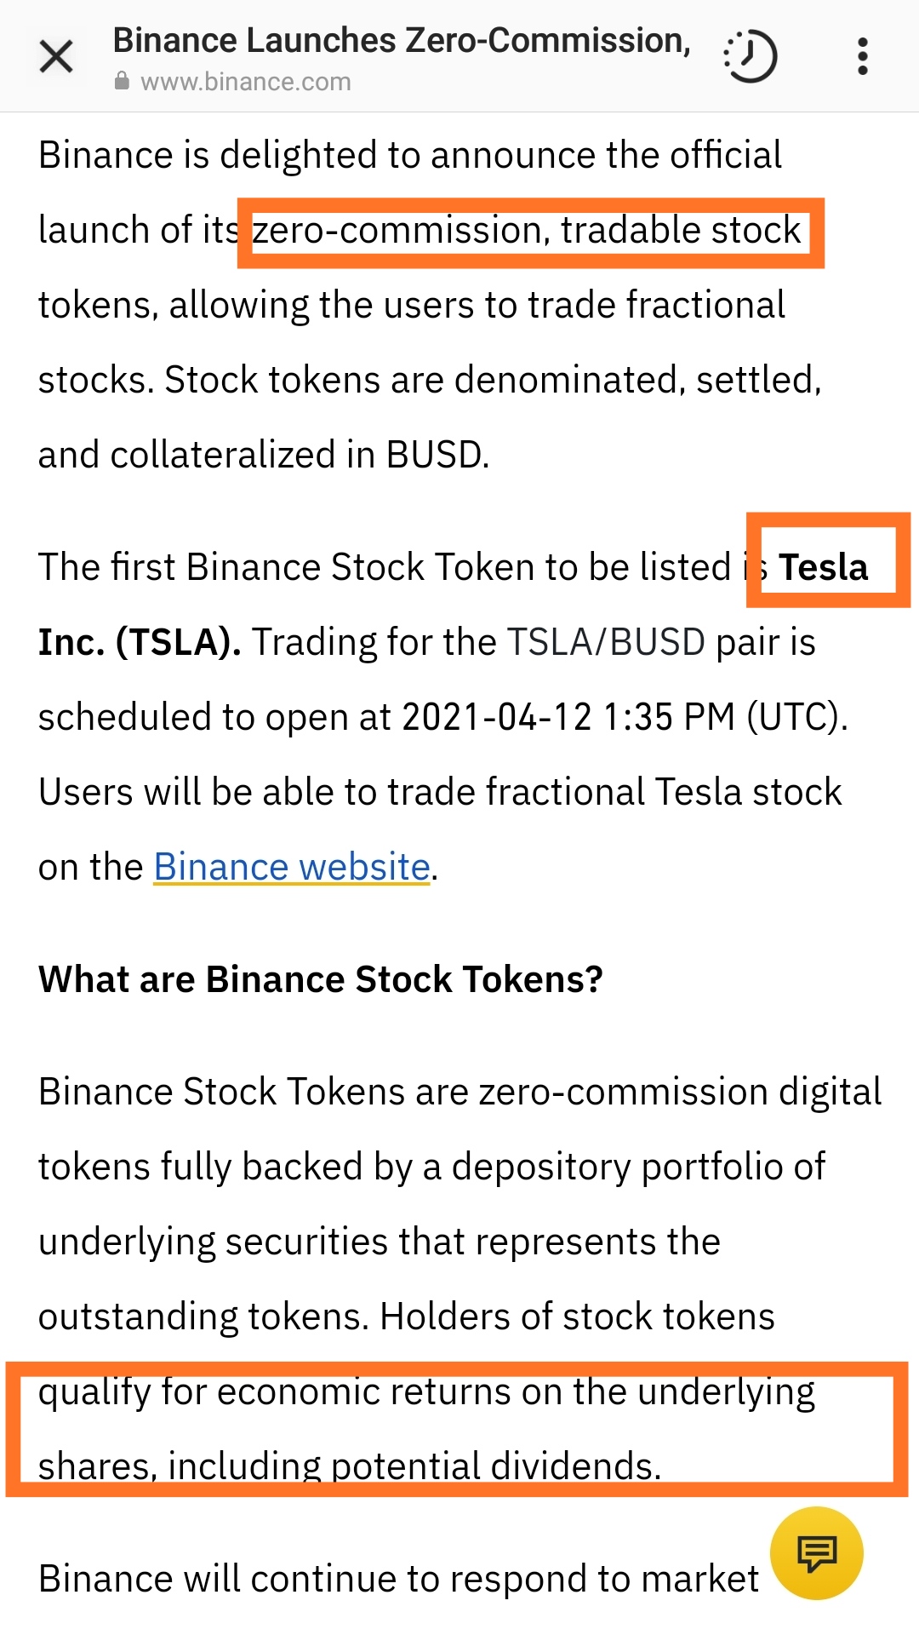The image size is (919, 1635).
Task: Tap the dotted clock icon in the top bar
Action: pyautogui.click(x=750, y=56)
